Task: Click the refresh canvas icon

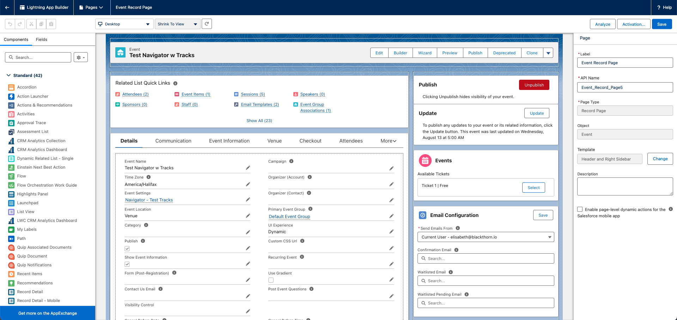Action: point(207,24)
